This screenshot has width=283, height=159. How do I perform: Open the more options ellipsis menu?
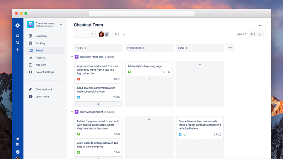click(261, 26)
